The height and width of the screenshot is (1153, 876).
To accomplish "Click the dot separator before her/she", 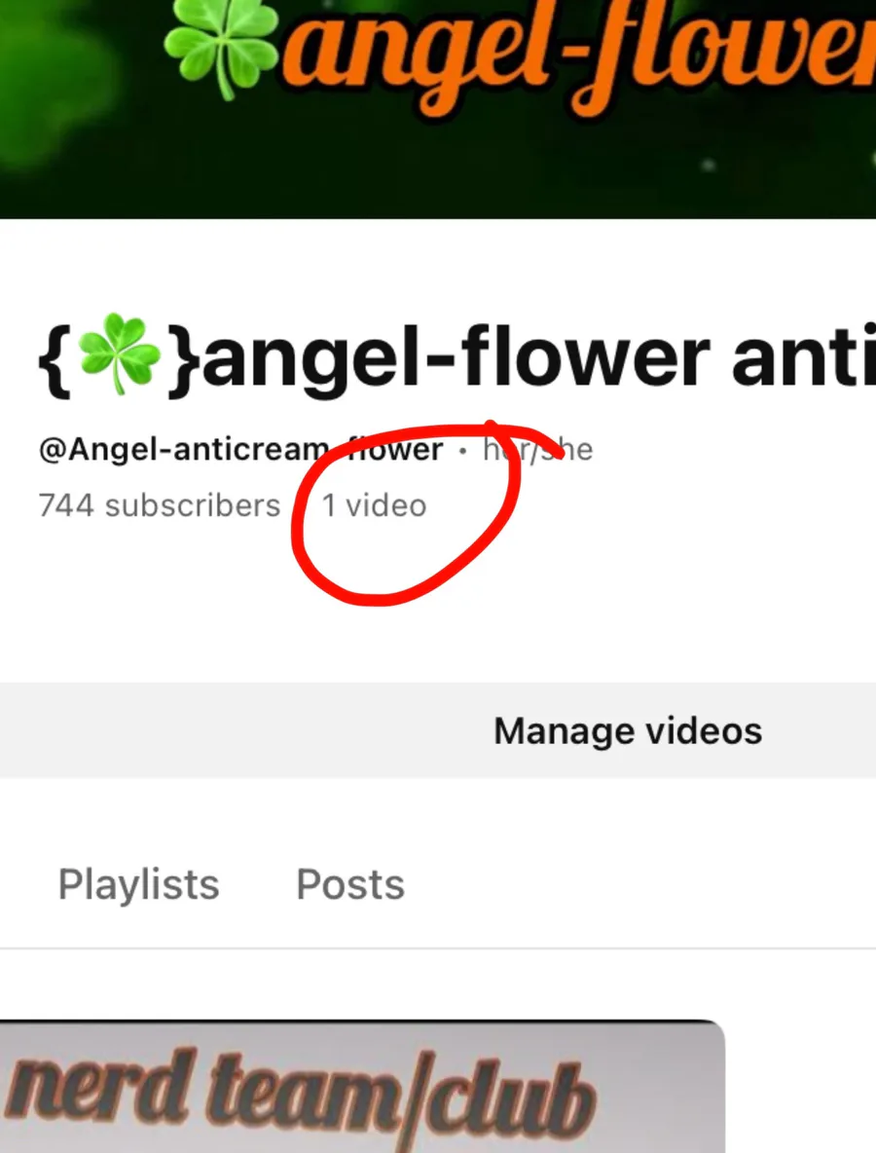I will pos(462,451).
